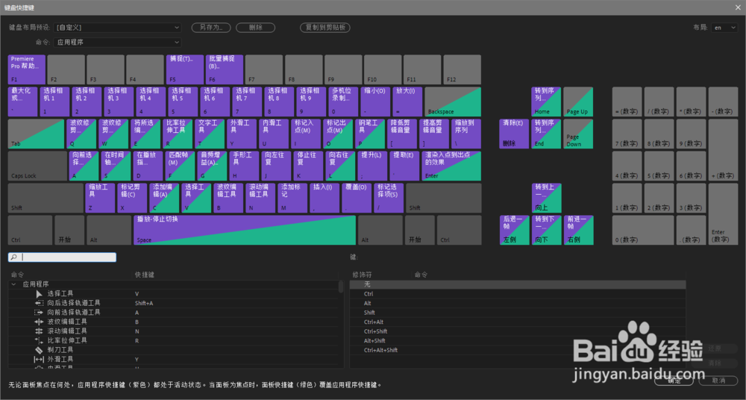Click the 选择工具 arrow icon in command list

[x=39, y=294]
